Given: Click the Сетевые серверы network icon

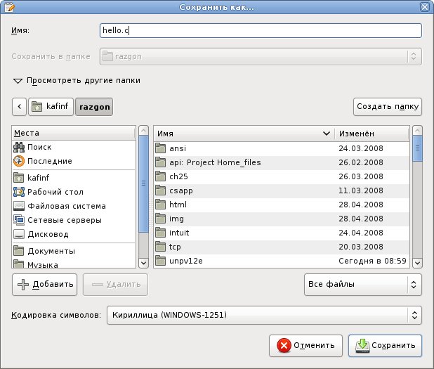Looking at the screenshot, I should point(19,220).
